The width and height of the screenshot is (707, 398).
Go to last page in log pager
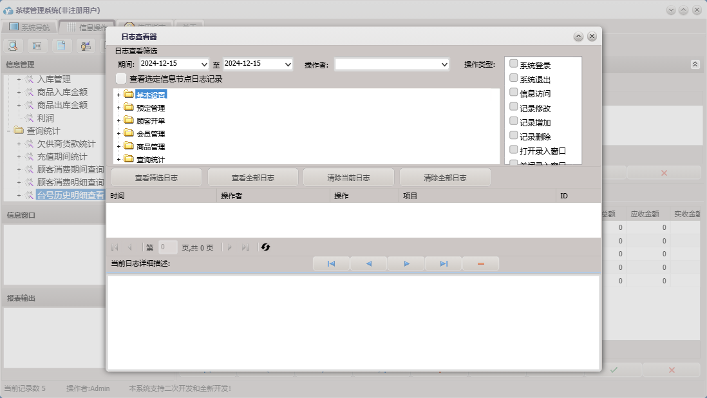pos(245,247)
